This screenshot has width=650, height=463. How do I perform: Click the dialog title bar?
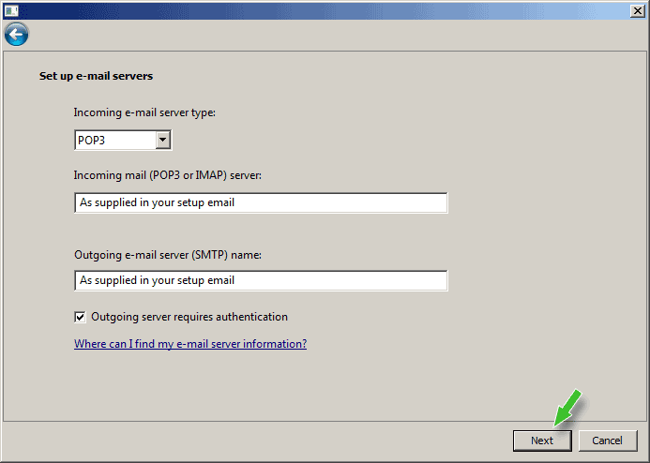tap(319, 9)
